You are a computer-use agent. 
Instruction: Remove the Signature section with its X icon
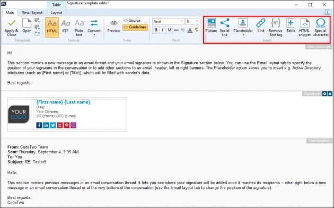pos(330,94)
